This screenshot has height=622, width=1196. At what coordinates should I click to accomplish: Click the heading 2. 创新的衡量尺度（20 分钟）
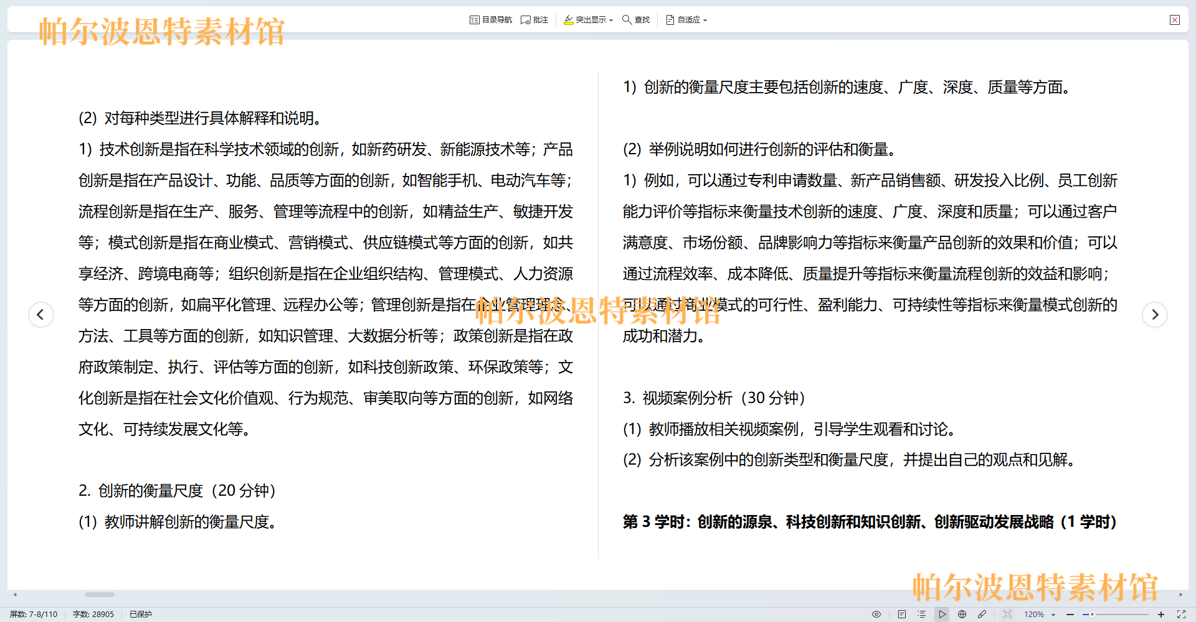click(x=177, y=491)
